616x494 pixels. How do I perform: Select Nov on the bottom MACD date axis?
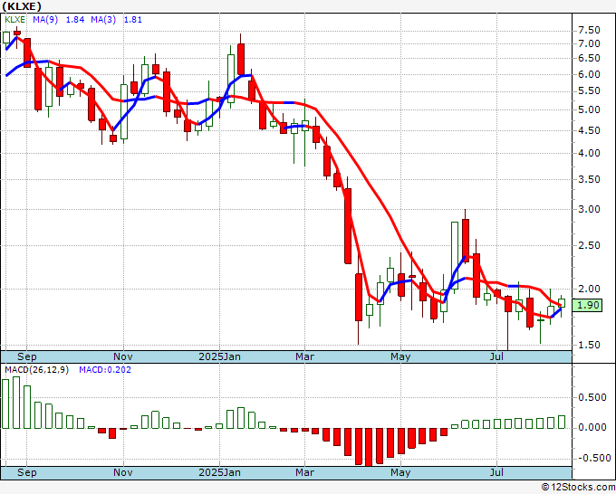123,472
